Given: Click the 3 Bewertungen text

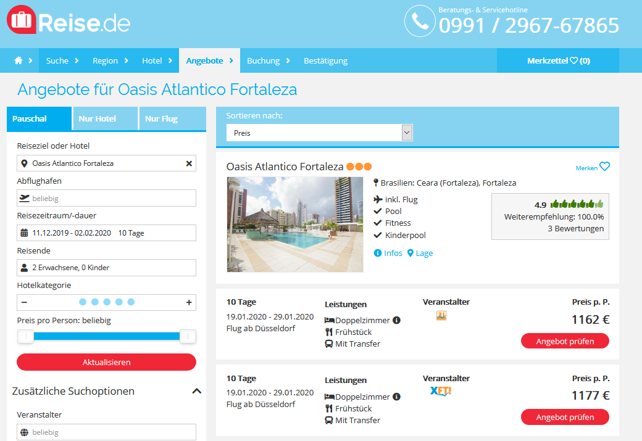Looking at the screenshot, I should click(x=576, y=228).
